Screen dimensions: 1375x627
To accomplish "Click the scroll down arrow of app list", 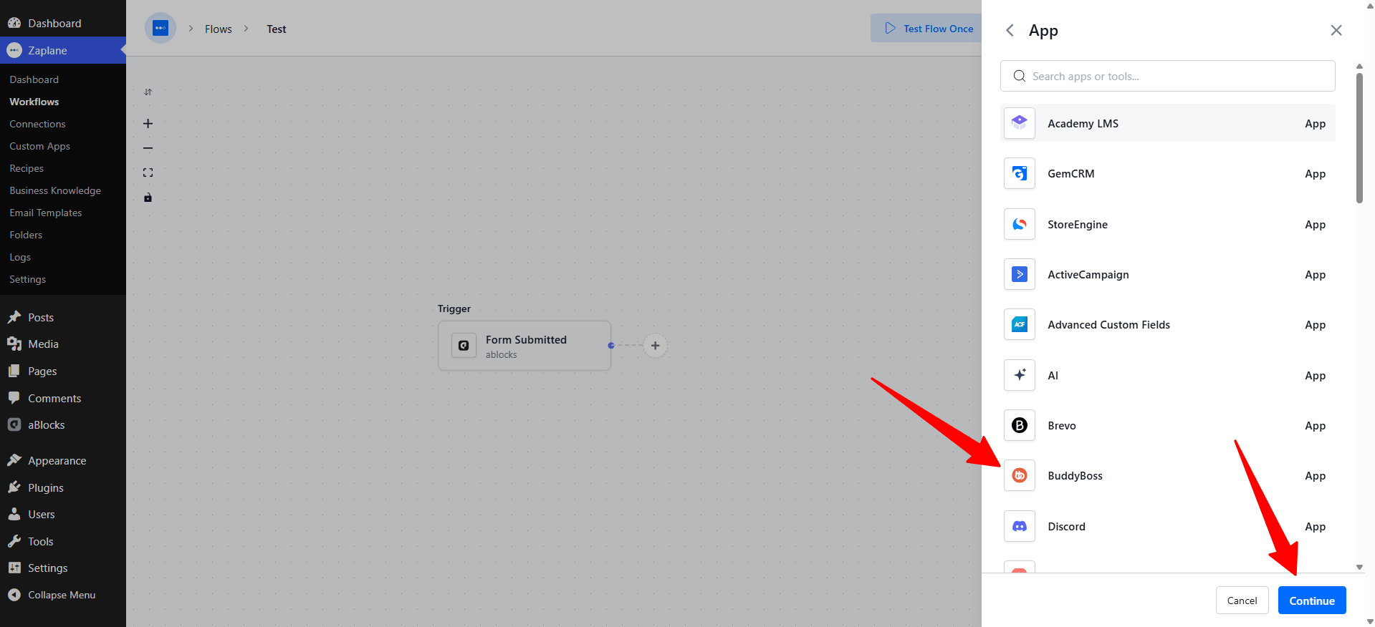I will [1359, 567].
